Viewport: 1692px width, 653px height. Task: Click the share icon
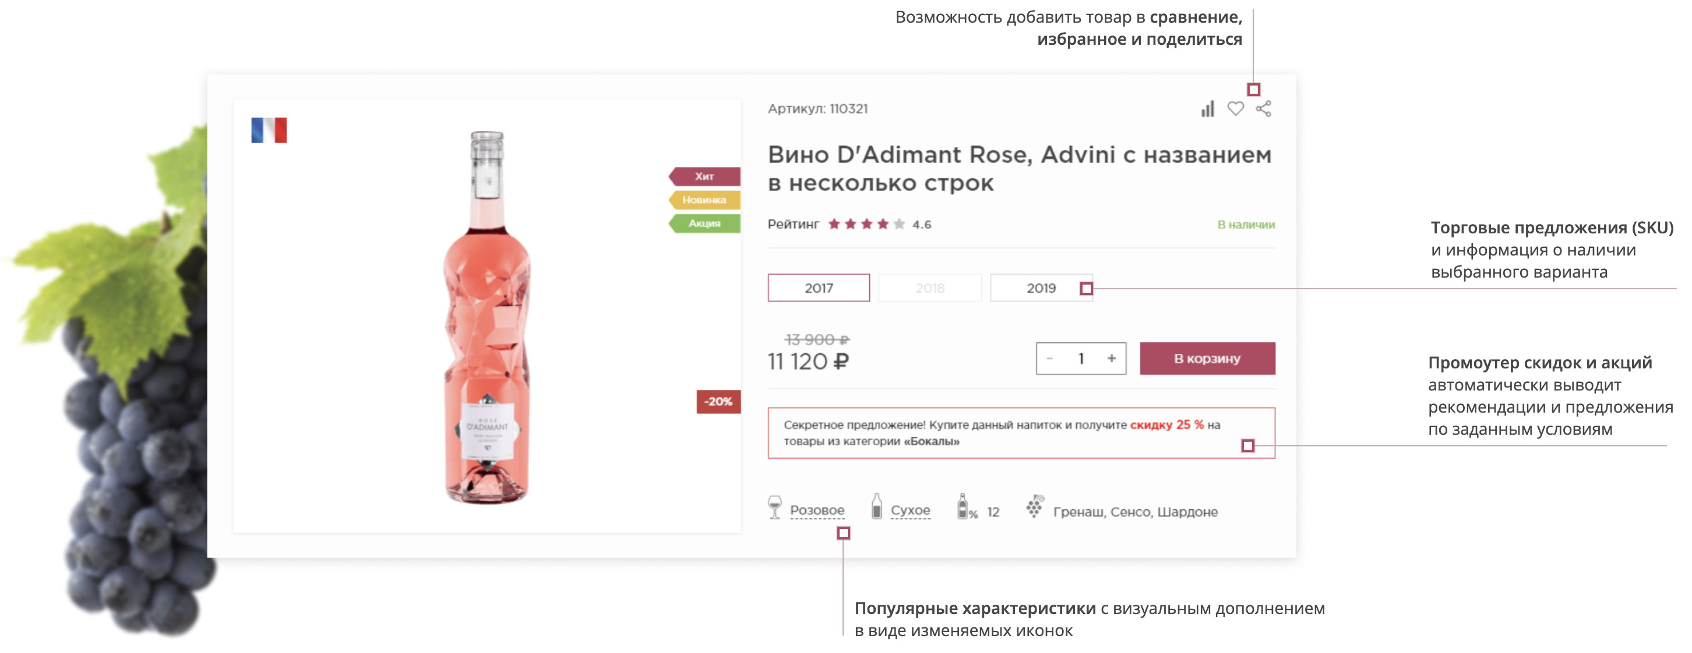coord(1263,109)
